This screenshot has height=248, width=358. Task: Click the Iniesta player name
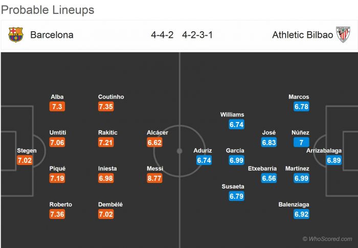107,169
